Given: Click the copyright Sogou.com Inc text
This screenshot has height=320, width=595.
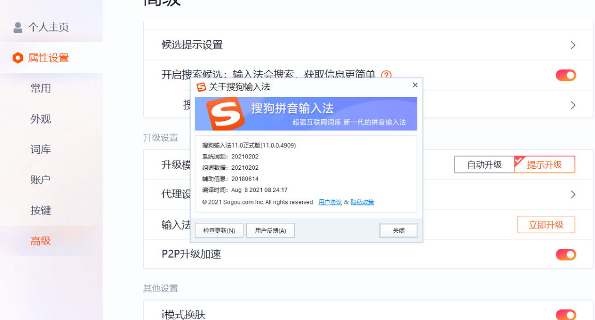Looking at the screenshot, I should [x=258, y=202].
